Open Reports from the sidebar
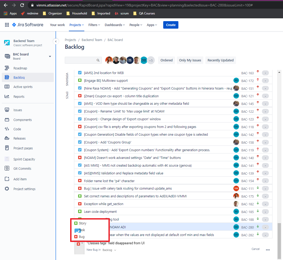 tap(19, 96)
